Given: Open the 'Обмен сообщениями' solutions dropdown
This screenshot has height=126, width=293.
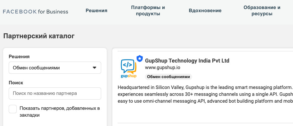Looking at the screenshot, I should pyautogui.click(x=55, y=68).
